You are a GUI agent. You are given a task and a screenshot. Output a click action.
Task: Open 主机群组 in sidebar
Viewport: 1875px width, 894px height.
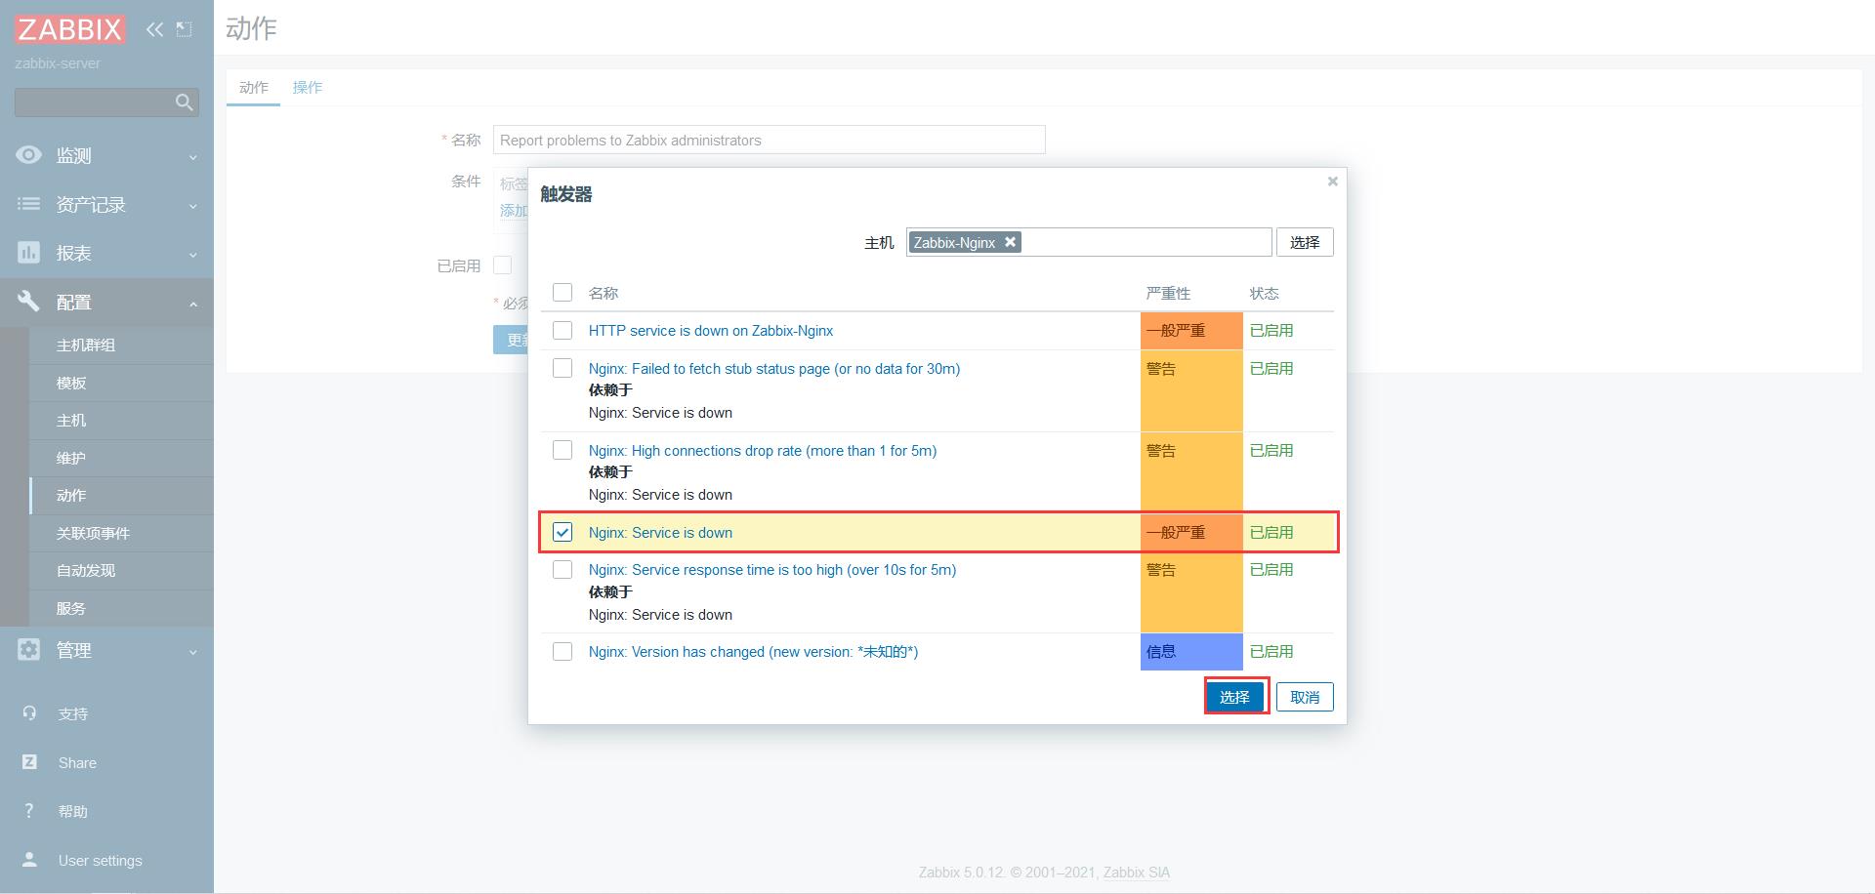pos(121,345)
